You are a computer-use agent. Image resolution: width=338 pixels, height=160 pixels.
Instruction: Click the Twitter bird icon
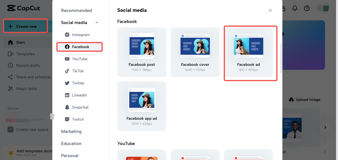pos(67,83)
